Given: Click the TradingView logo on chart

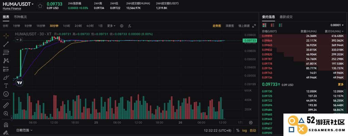Looking at the screenshot, I should 19,83.
